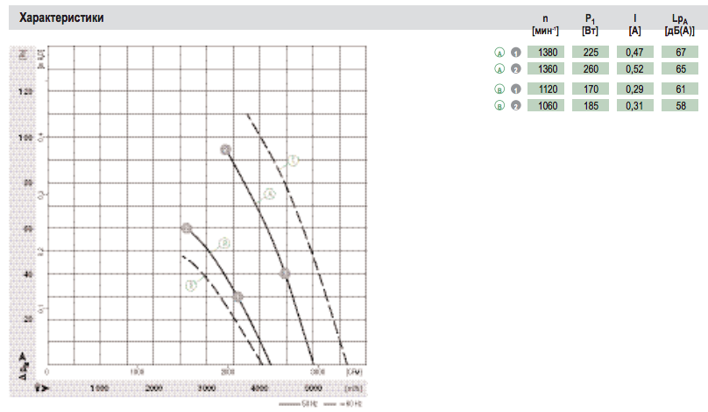Select the 0,29 current value cell

point(634,89)
